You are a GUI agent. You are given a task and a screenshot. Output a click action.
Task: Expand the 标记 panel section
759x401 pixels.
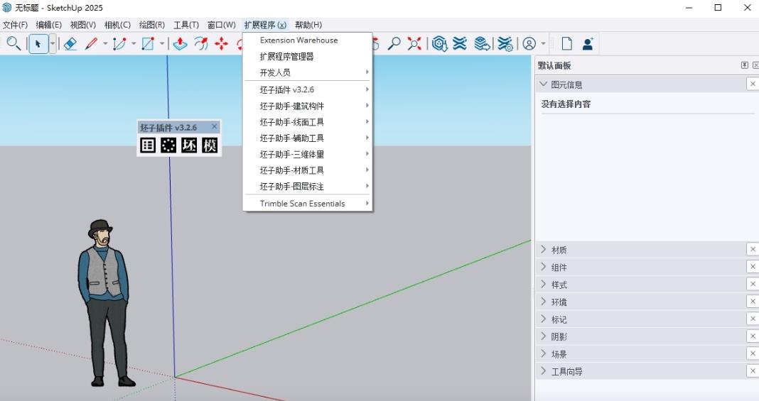click(x=543, y=319)
